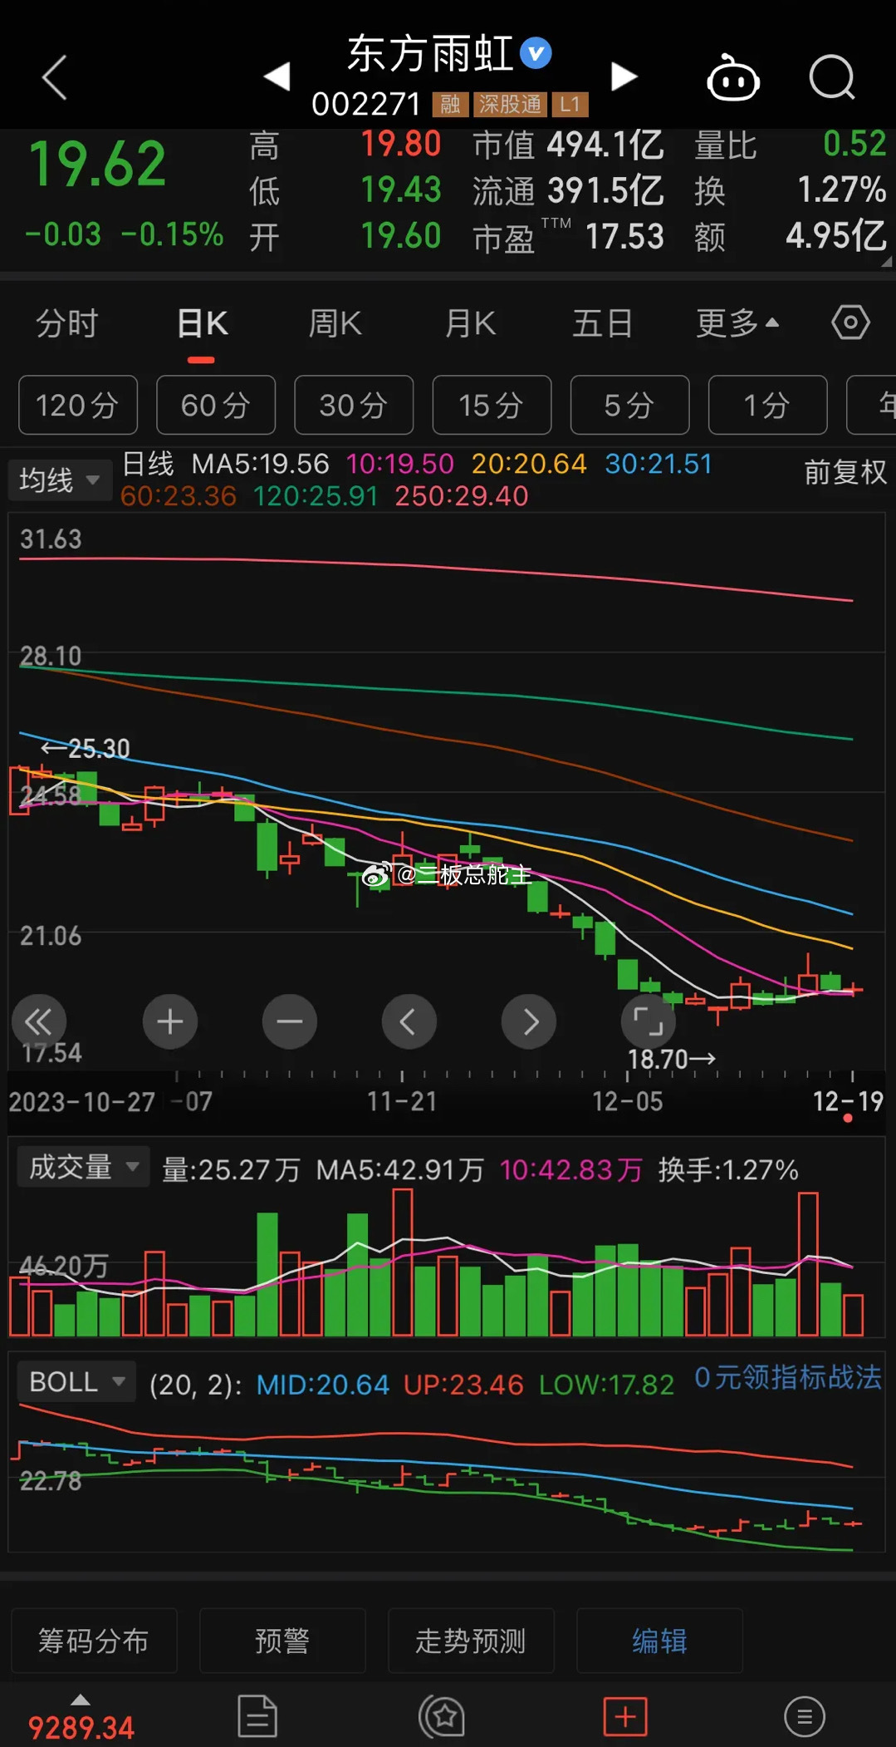Tap the red plus add icon
Viewport: 896px width, 1747px height.
point(625,1716)
